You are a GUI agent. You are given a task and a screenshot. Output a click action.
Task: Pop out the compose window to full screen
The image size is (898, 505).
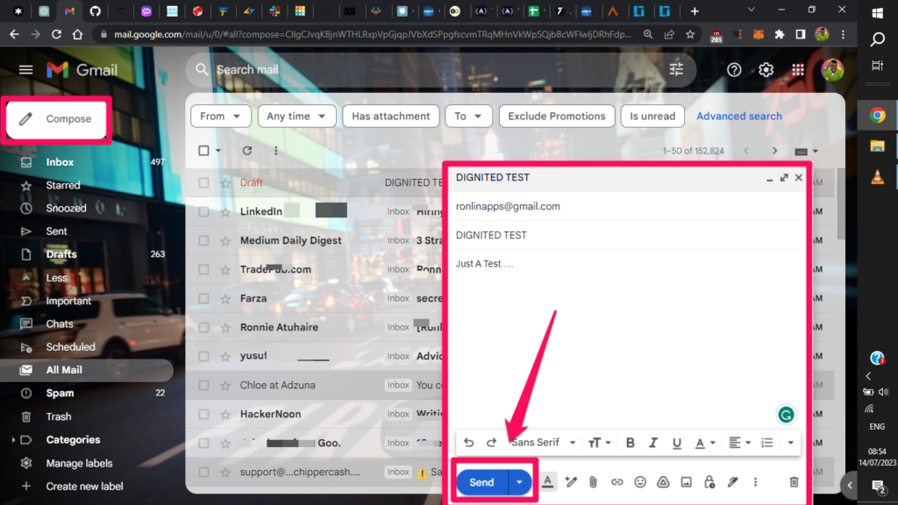[784, 177]
